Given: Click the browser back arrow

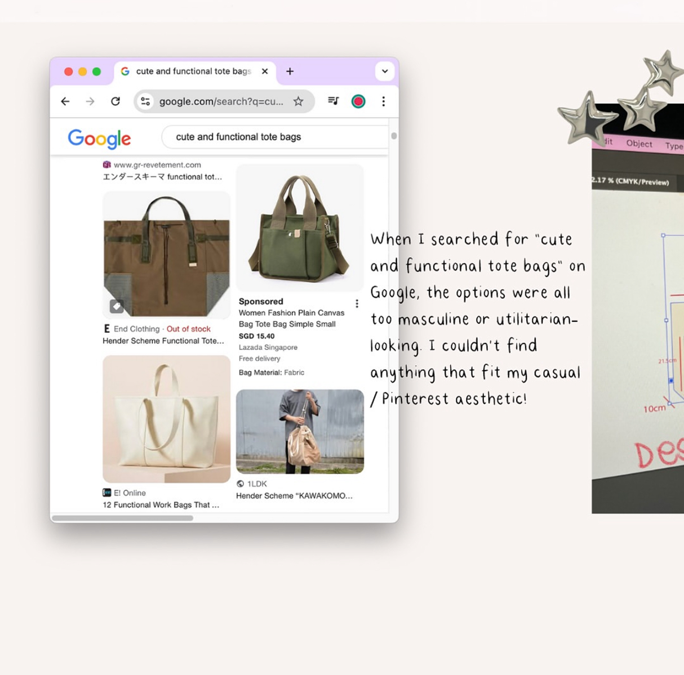Looking at the screenshot, I should click(x=65, y=101).
